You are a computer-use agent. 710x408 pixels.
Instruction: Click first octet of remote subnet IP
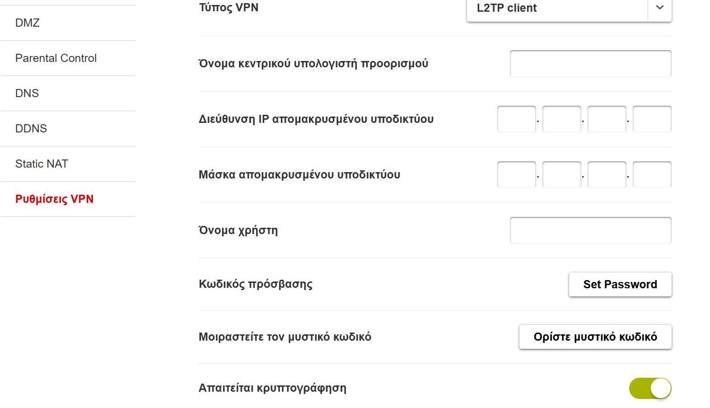point(516,119)
